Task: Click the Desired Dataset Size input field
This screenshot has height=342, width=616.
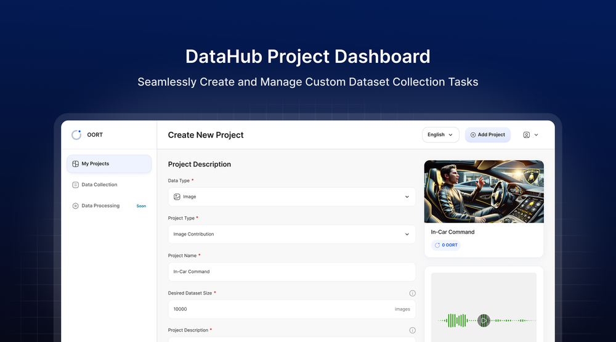Action: [291, 309]
